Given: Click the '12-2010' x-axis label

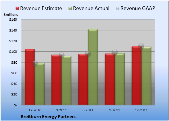Looking at the screenshot, I should tap(35, 110).
